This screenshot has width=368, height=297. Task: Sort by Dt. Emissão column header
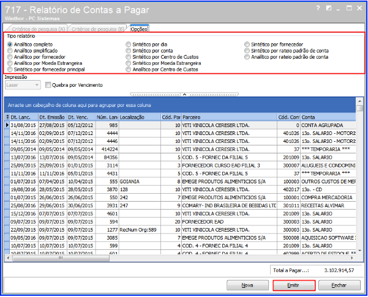click(52, 117)
